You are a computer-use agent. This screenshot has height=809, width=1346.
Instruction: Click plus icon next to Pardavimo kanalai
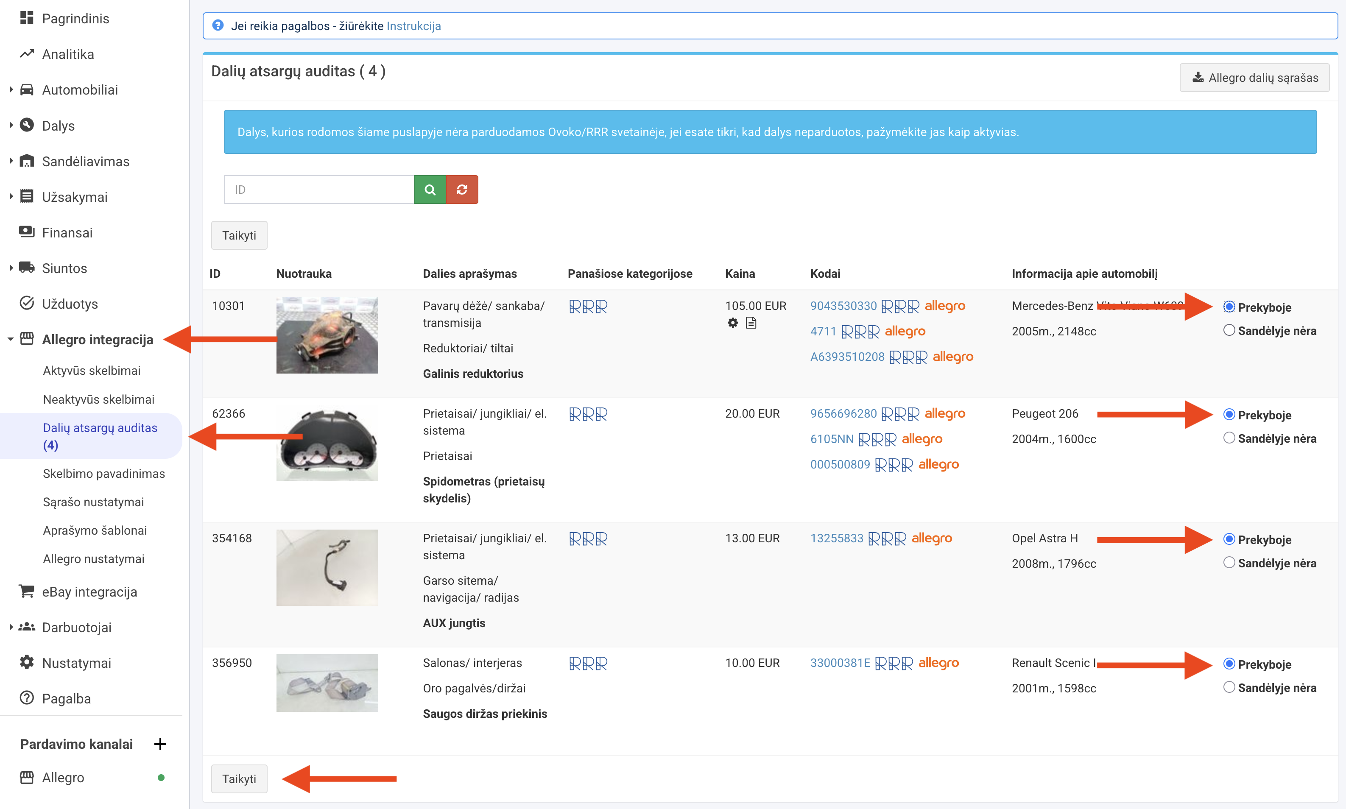160,744
